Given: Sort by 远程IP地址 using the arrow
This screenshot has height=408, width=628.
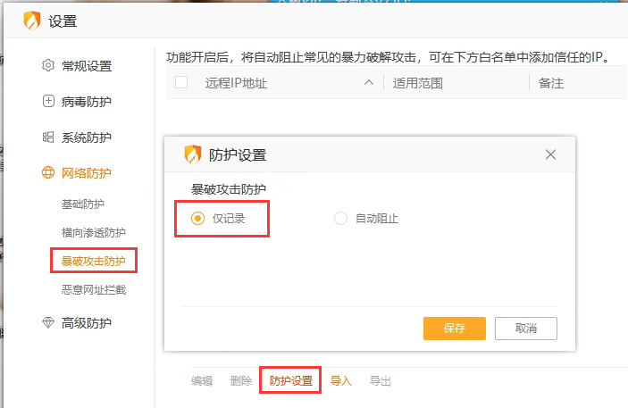Looking at the screenshot, I should tap(369, 83).
